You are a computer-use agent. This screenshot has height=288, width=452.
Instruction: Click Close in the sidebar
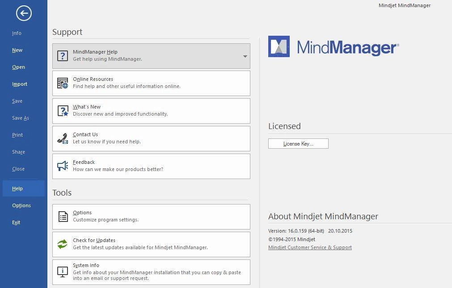click(x=18, y=169)
